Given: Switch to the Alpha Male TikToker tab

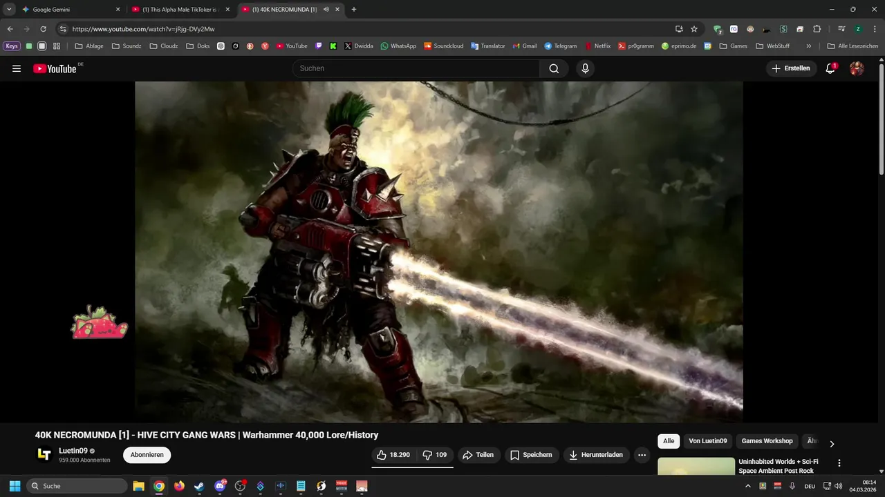Looking at the screenshot, I should click(181, 10).
